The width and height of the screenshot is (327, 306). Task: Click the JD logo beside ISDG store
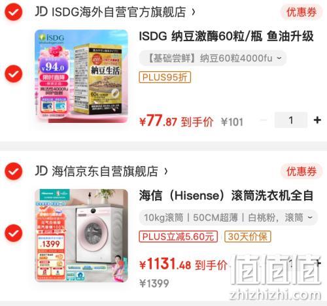click(x=41, y=12)
